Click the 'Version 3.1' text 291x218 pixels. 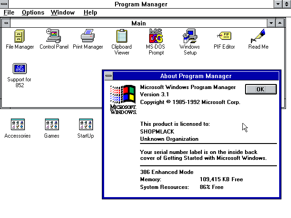click(x=155, y=94)
